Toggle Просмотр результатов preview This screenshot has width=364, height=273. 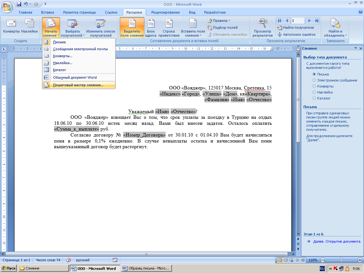point(262,27)
